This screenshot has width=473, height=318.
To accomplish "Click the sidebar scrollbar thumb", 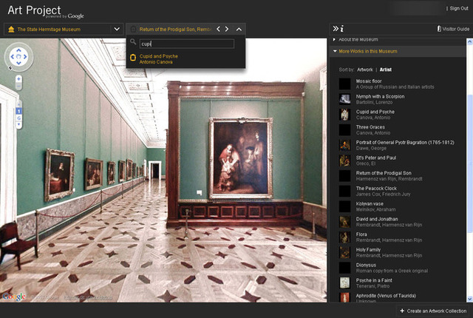I will pyautogui.click(x=470, y=163).
